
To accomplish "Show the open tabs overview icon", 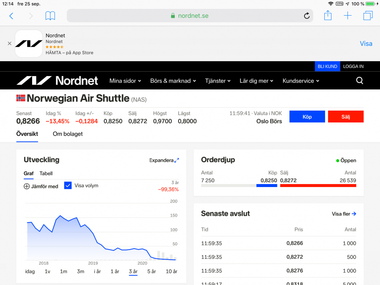I will [x=368, y=16].
